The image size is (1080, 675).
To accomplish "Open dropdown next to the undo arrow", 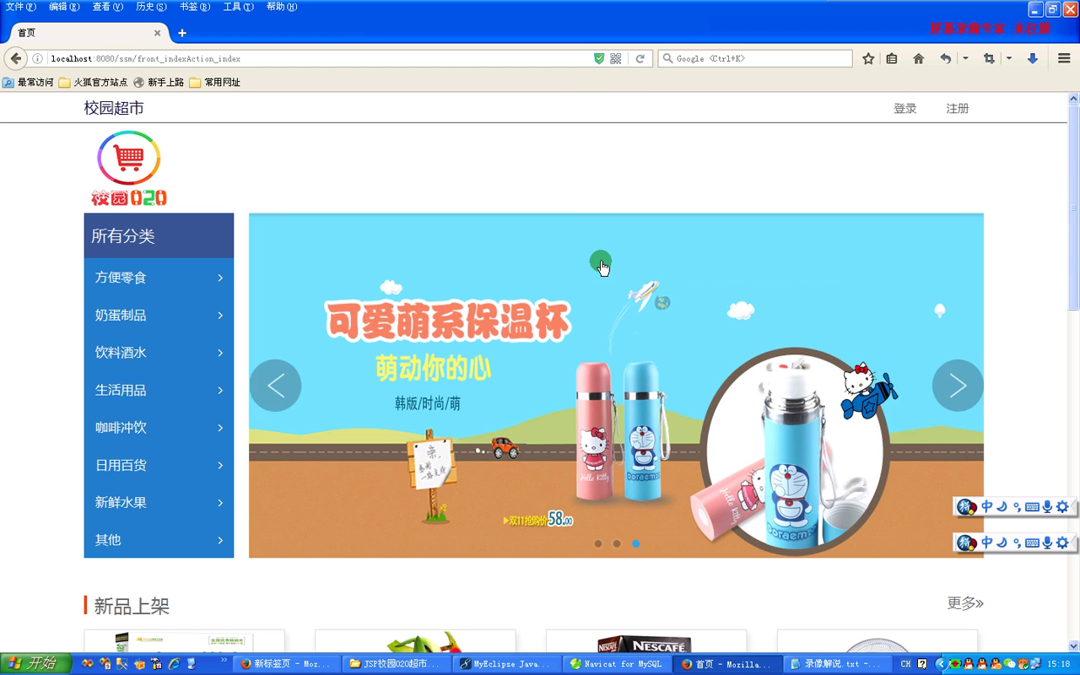I will tap(965, 59).
